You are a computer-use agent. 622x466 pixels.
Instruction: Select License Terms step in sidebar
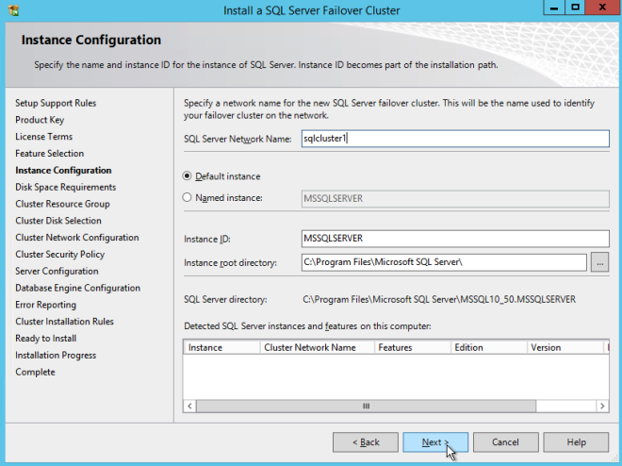click(43, 137)
